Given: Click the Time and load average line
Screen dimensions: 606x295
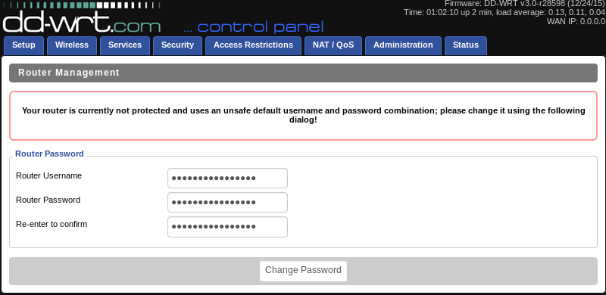Looking at the screenshot, I should point(504,12).
